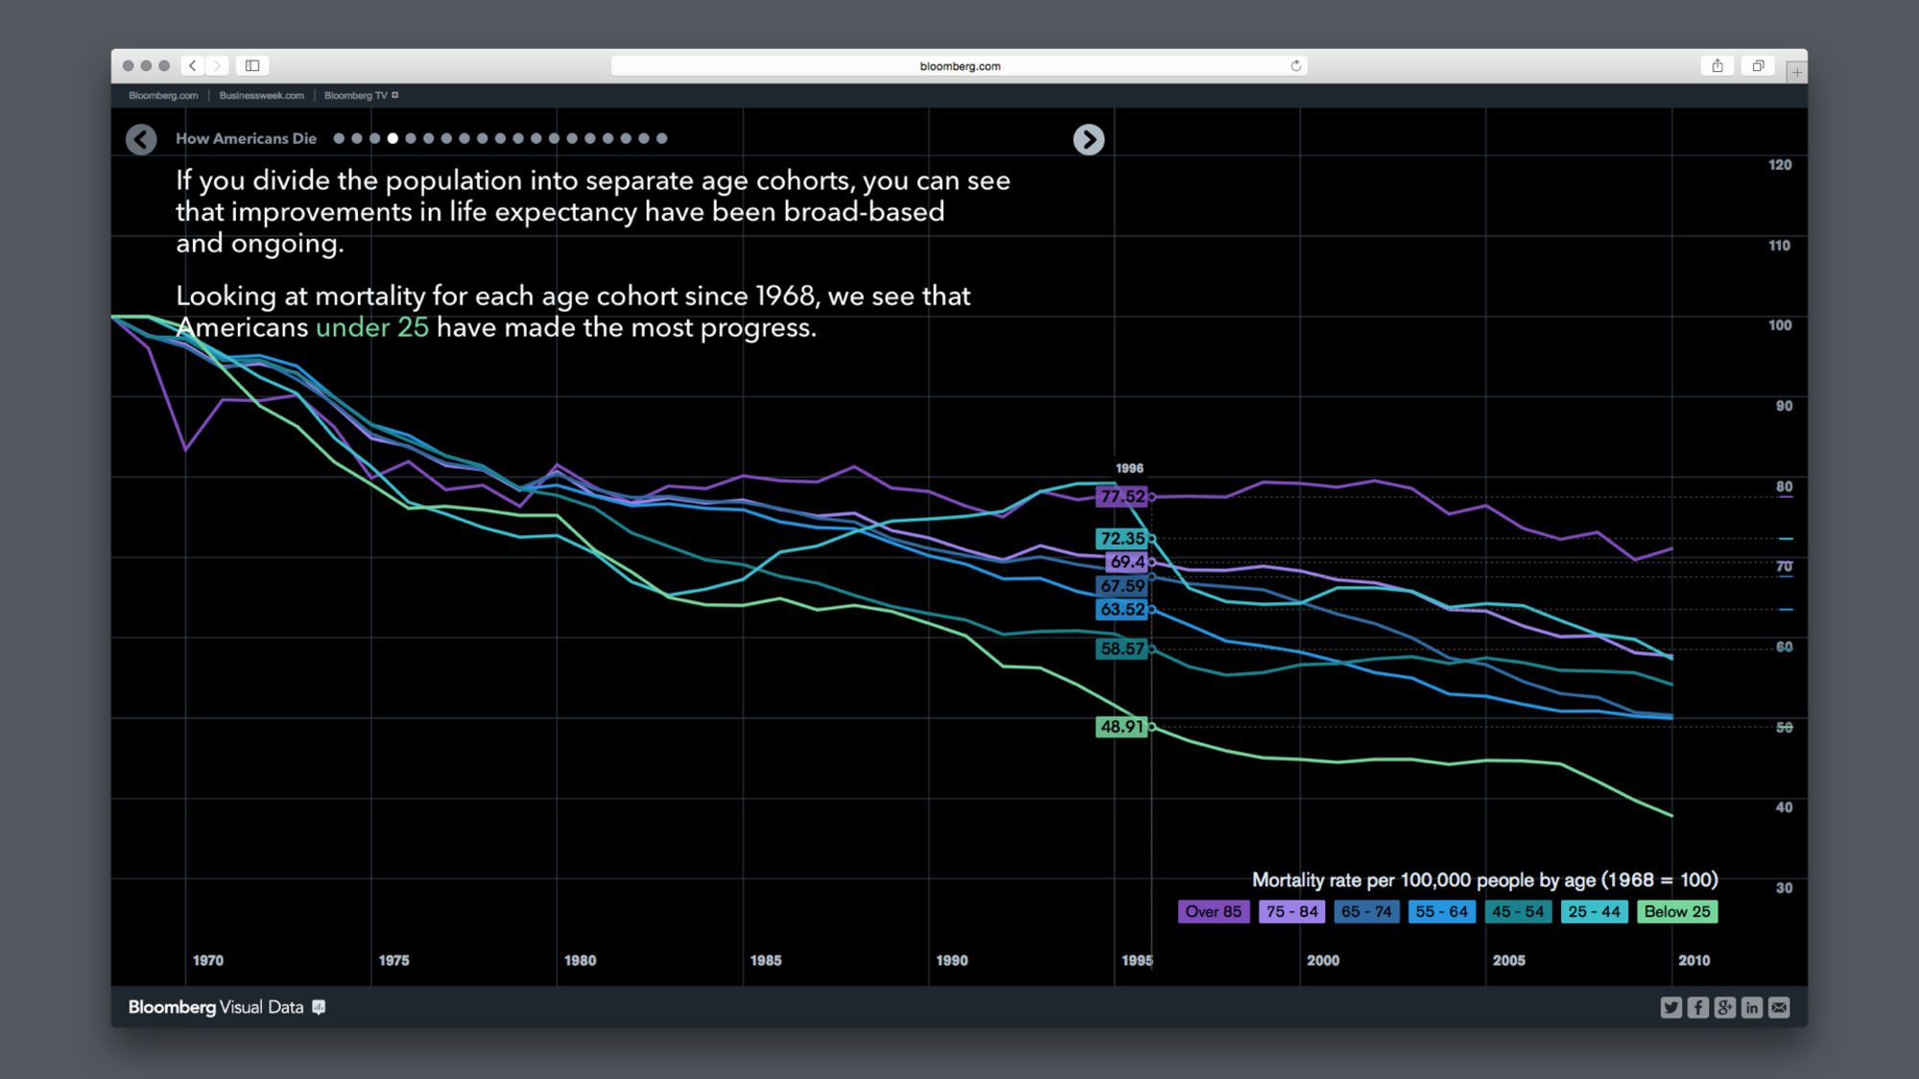
Task: Show the Safari sidebar panel
Action: click(x=252, y=65)
